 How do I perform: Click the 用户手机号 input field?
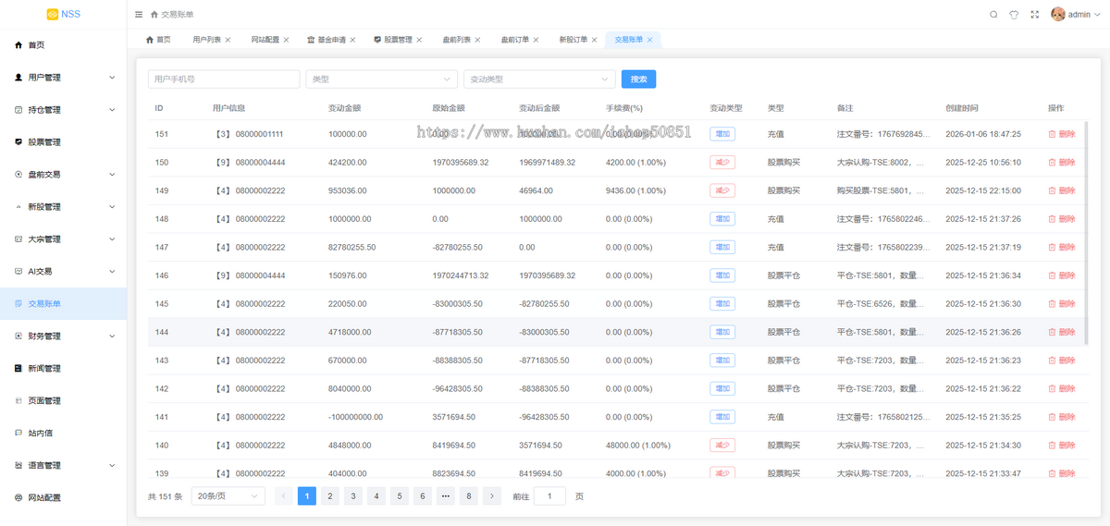click(224, 80)
